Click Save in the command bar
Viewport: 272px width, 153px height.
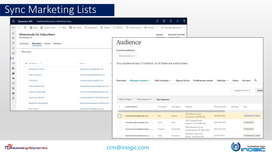tap(34, 28)
